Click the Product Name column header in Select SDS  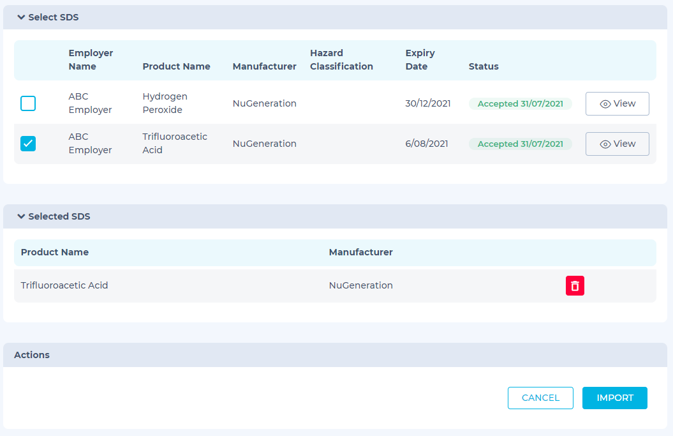(x=176, y=66)
